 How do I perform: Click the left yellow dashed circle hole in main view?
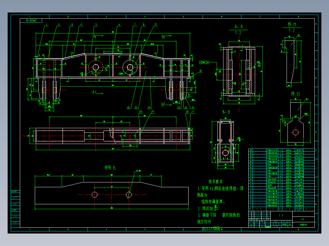(x=96, y=67)
